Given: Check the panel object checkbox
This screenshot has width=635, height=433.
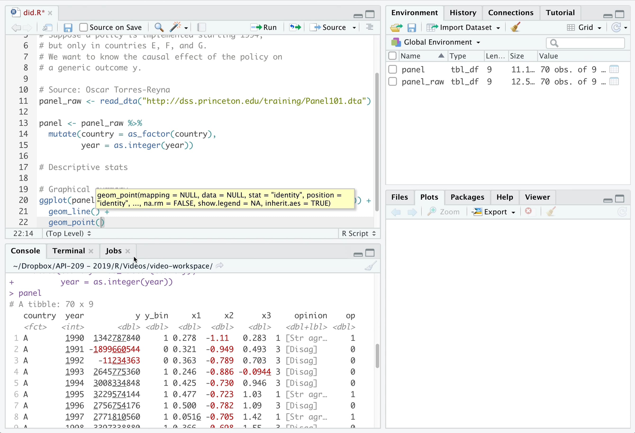Looking at the screenshot, I should click(x=392, y=69).
